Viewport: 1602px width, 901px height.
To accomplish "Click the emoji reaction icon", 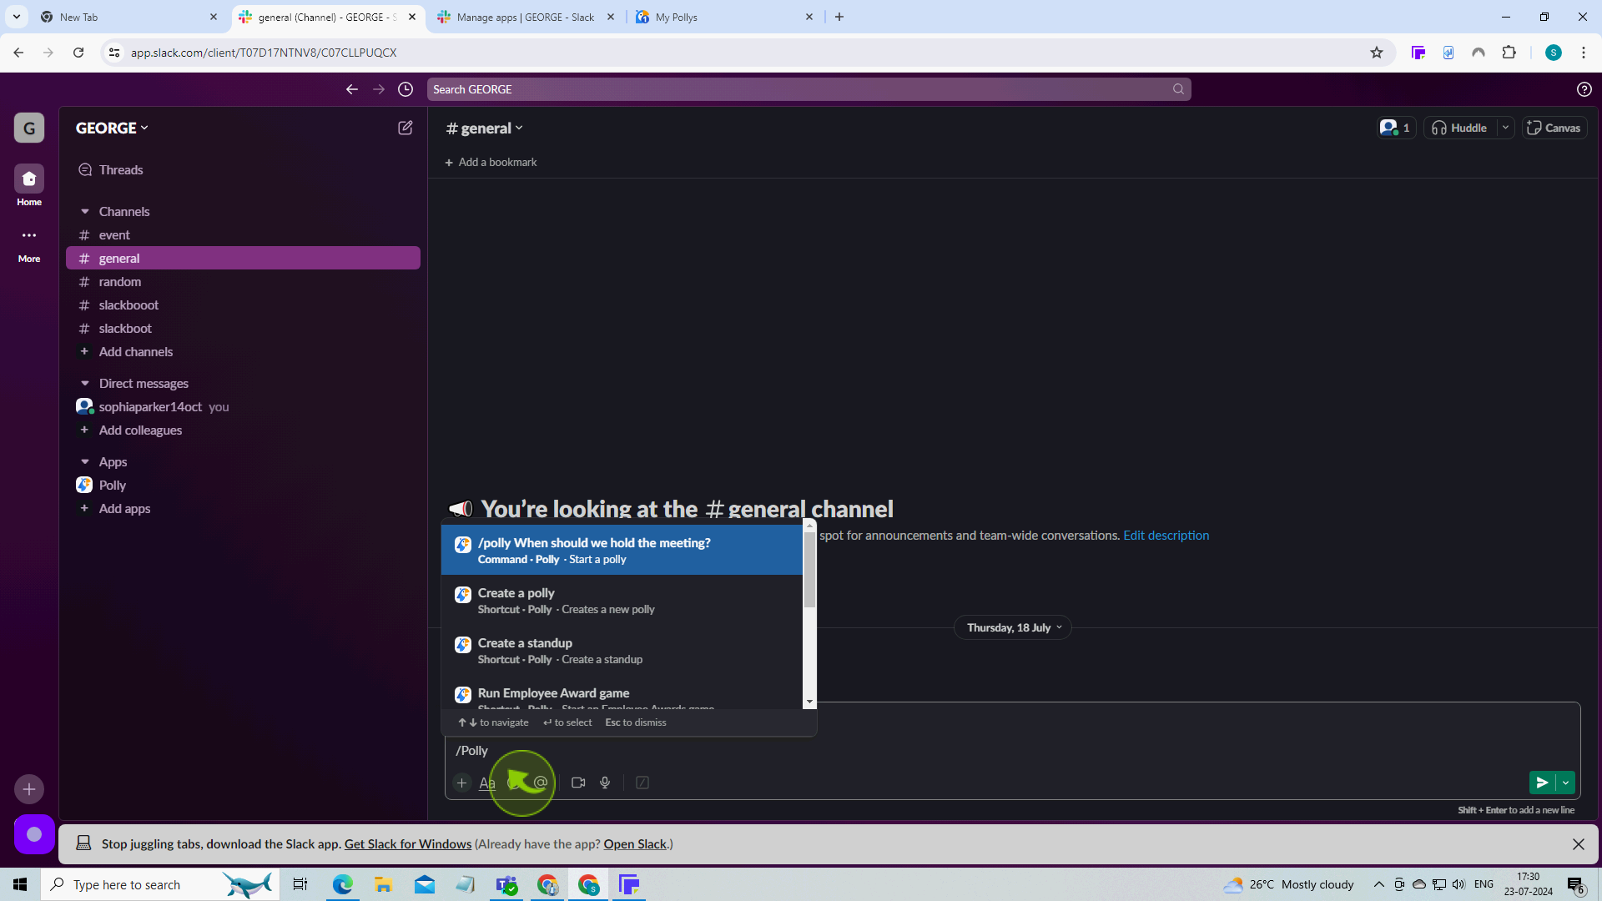I will [514, 783].
